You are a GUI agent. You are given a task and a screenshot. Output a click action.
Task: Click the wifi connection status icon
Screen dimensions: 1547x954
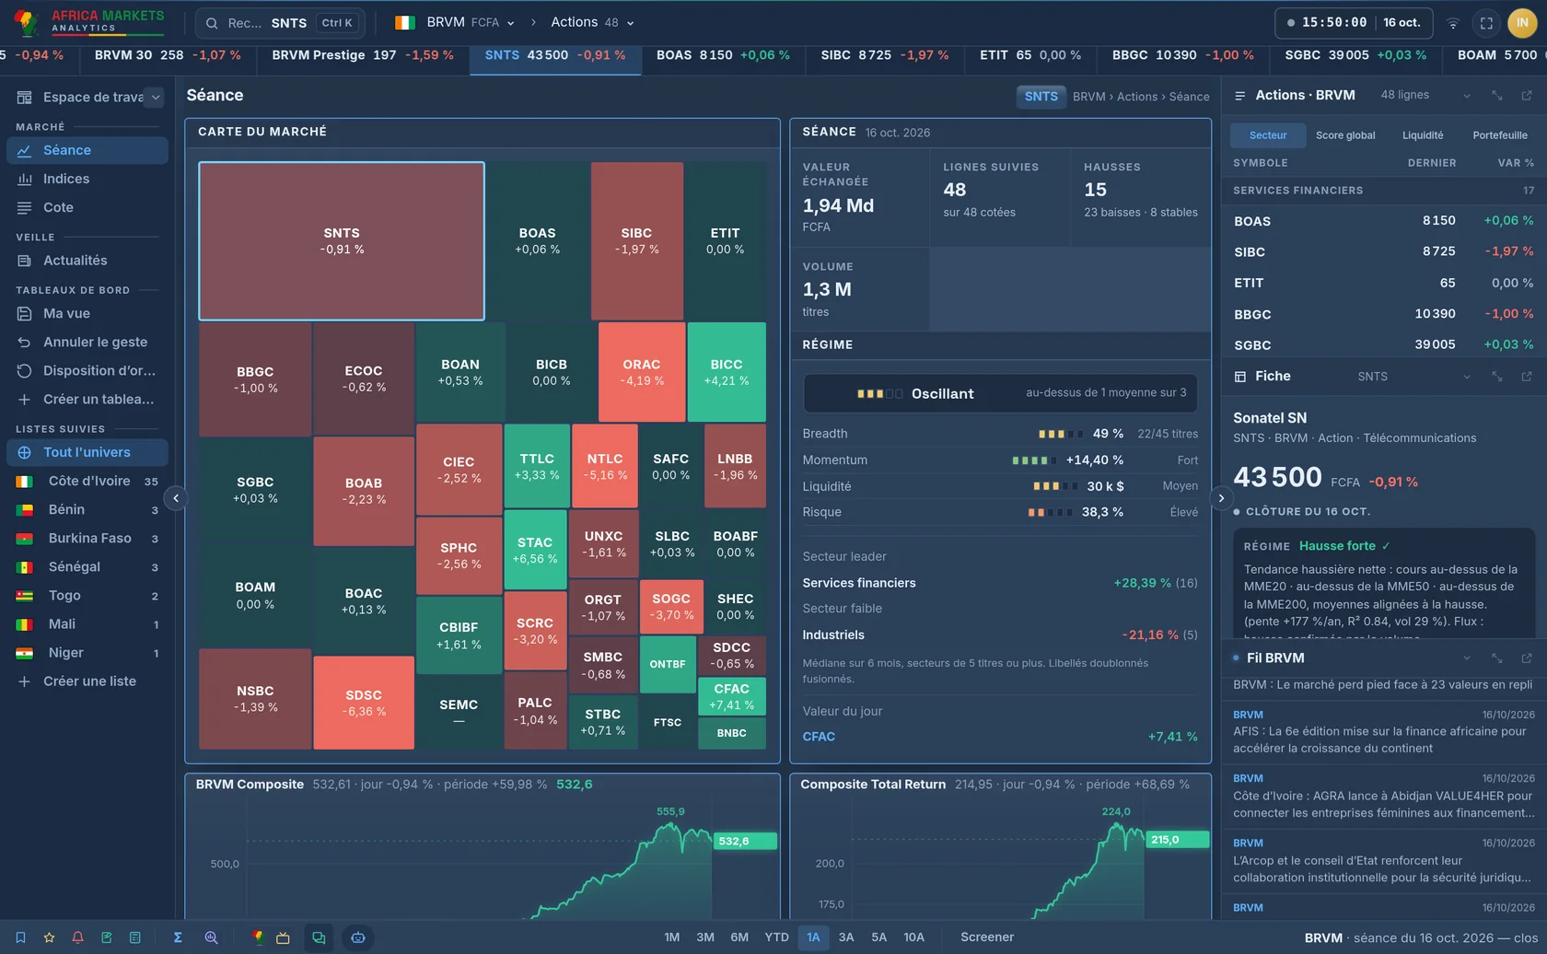pos(1453,23)
